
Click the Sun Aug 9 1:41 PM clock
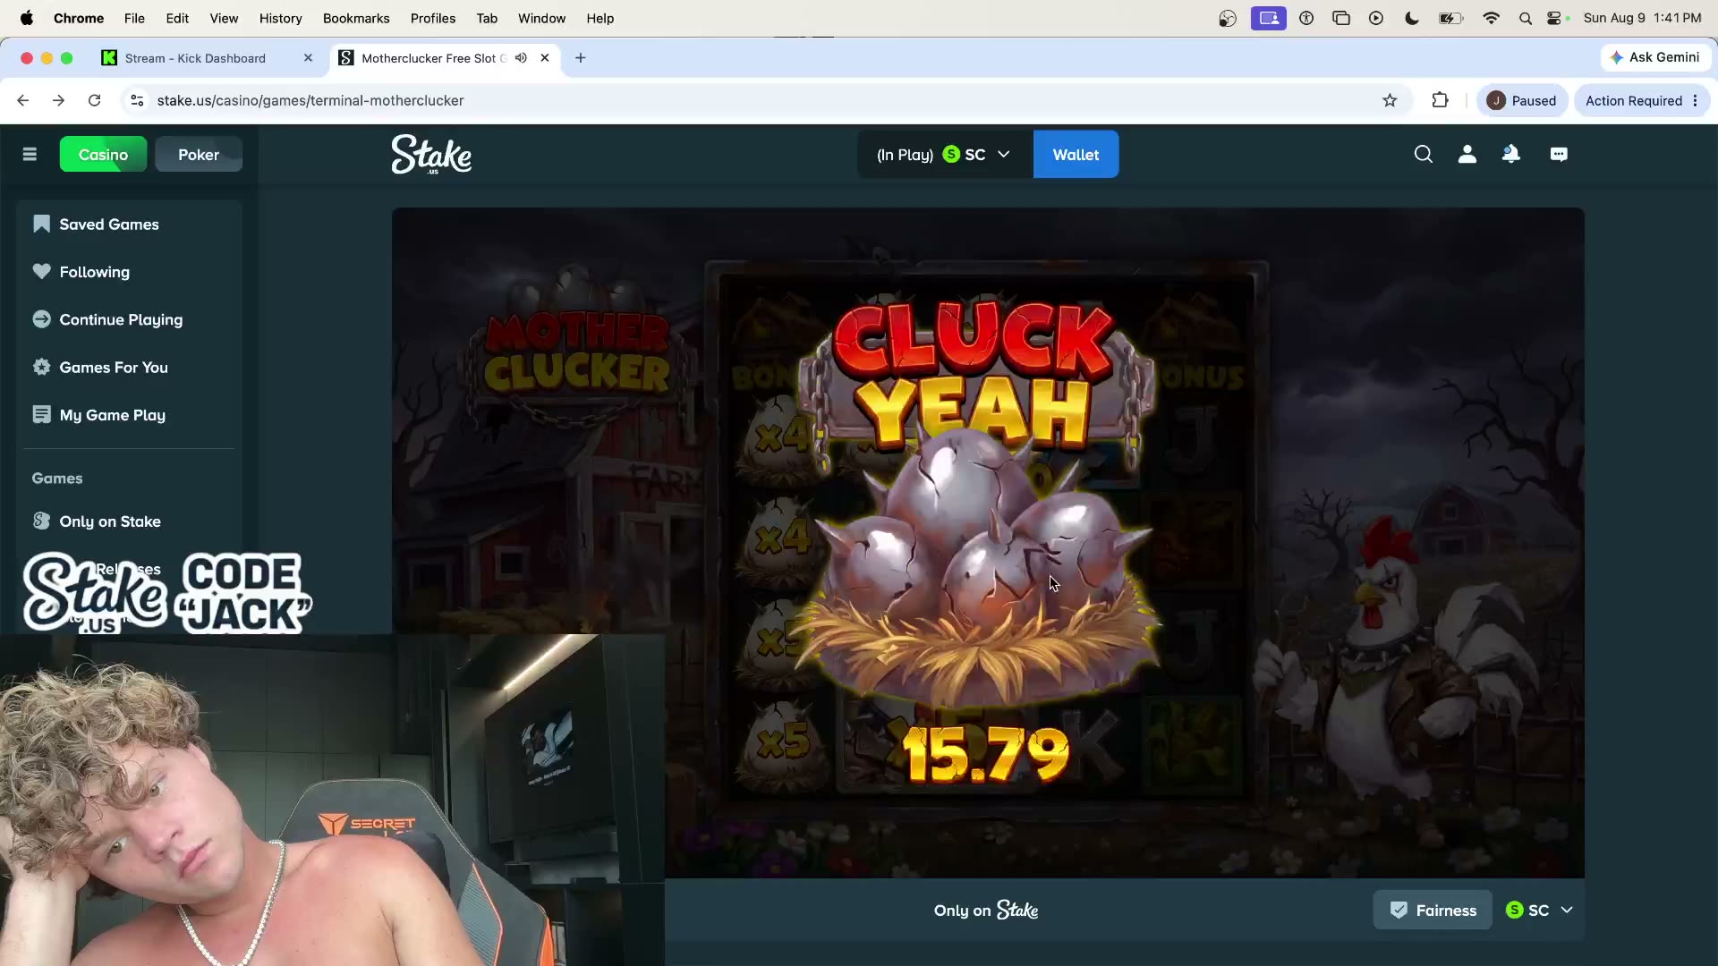tap(1642, 18)
